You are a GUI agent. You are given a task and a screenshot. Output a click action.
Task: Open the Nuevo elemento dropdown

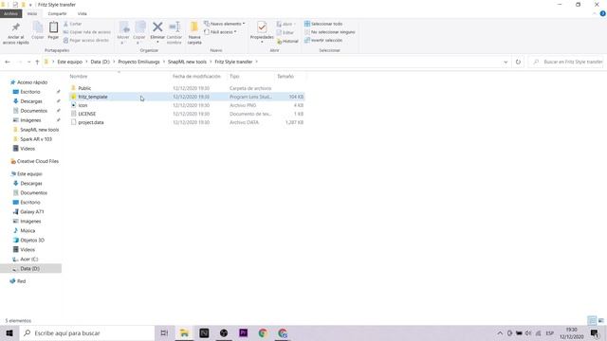pos(225,24)
